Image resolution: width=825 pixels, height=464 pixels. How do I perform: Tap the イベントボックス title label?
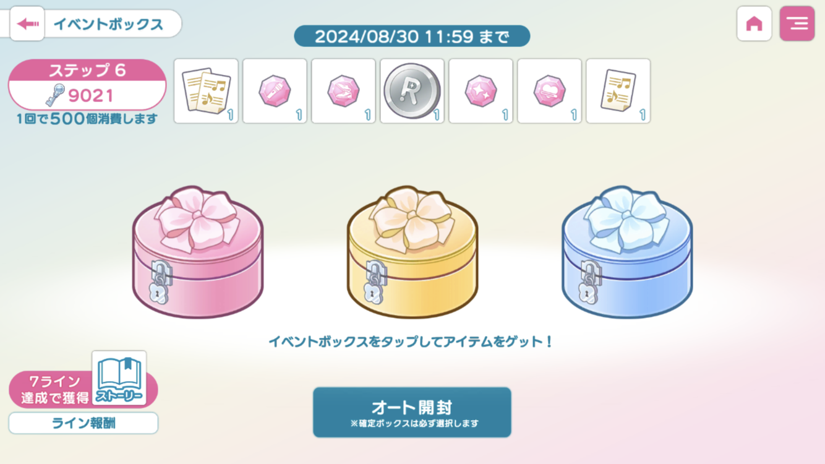click(108, 24)
